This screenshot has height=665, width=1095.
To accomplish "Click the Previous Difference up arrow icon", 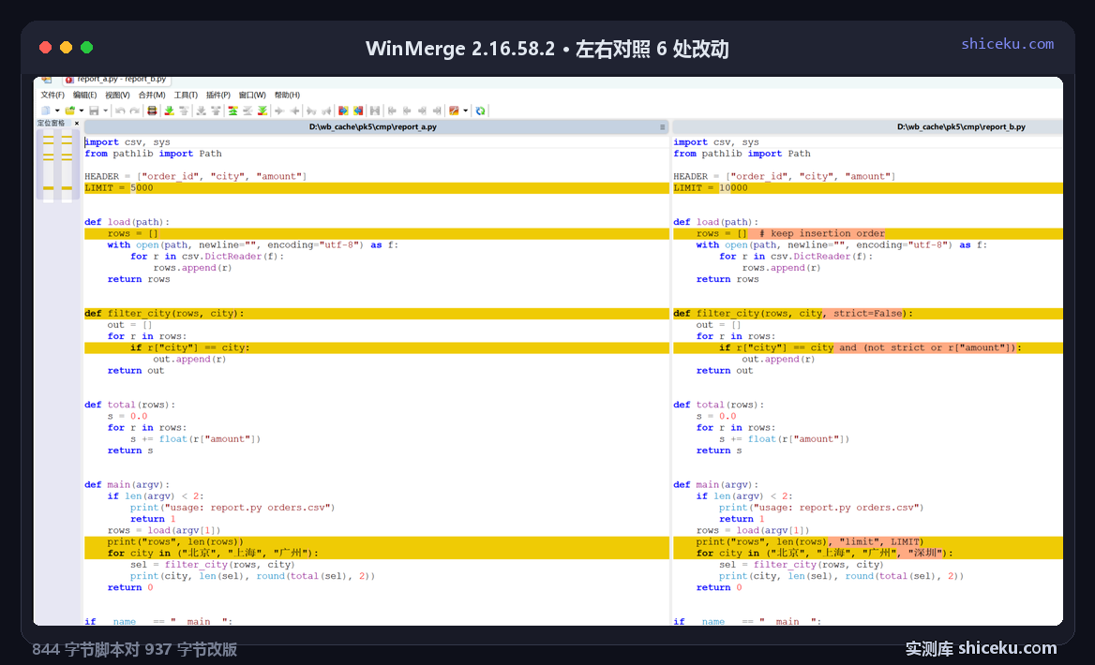I will pos(184,111).
